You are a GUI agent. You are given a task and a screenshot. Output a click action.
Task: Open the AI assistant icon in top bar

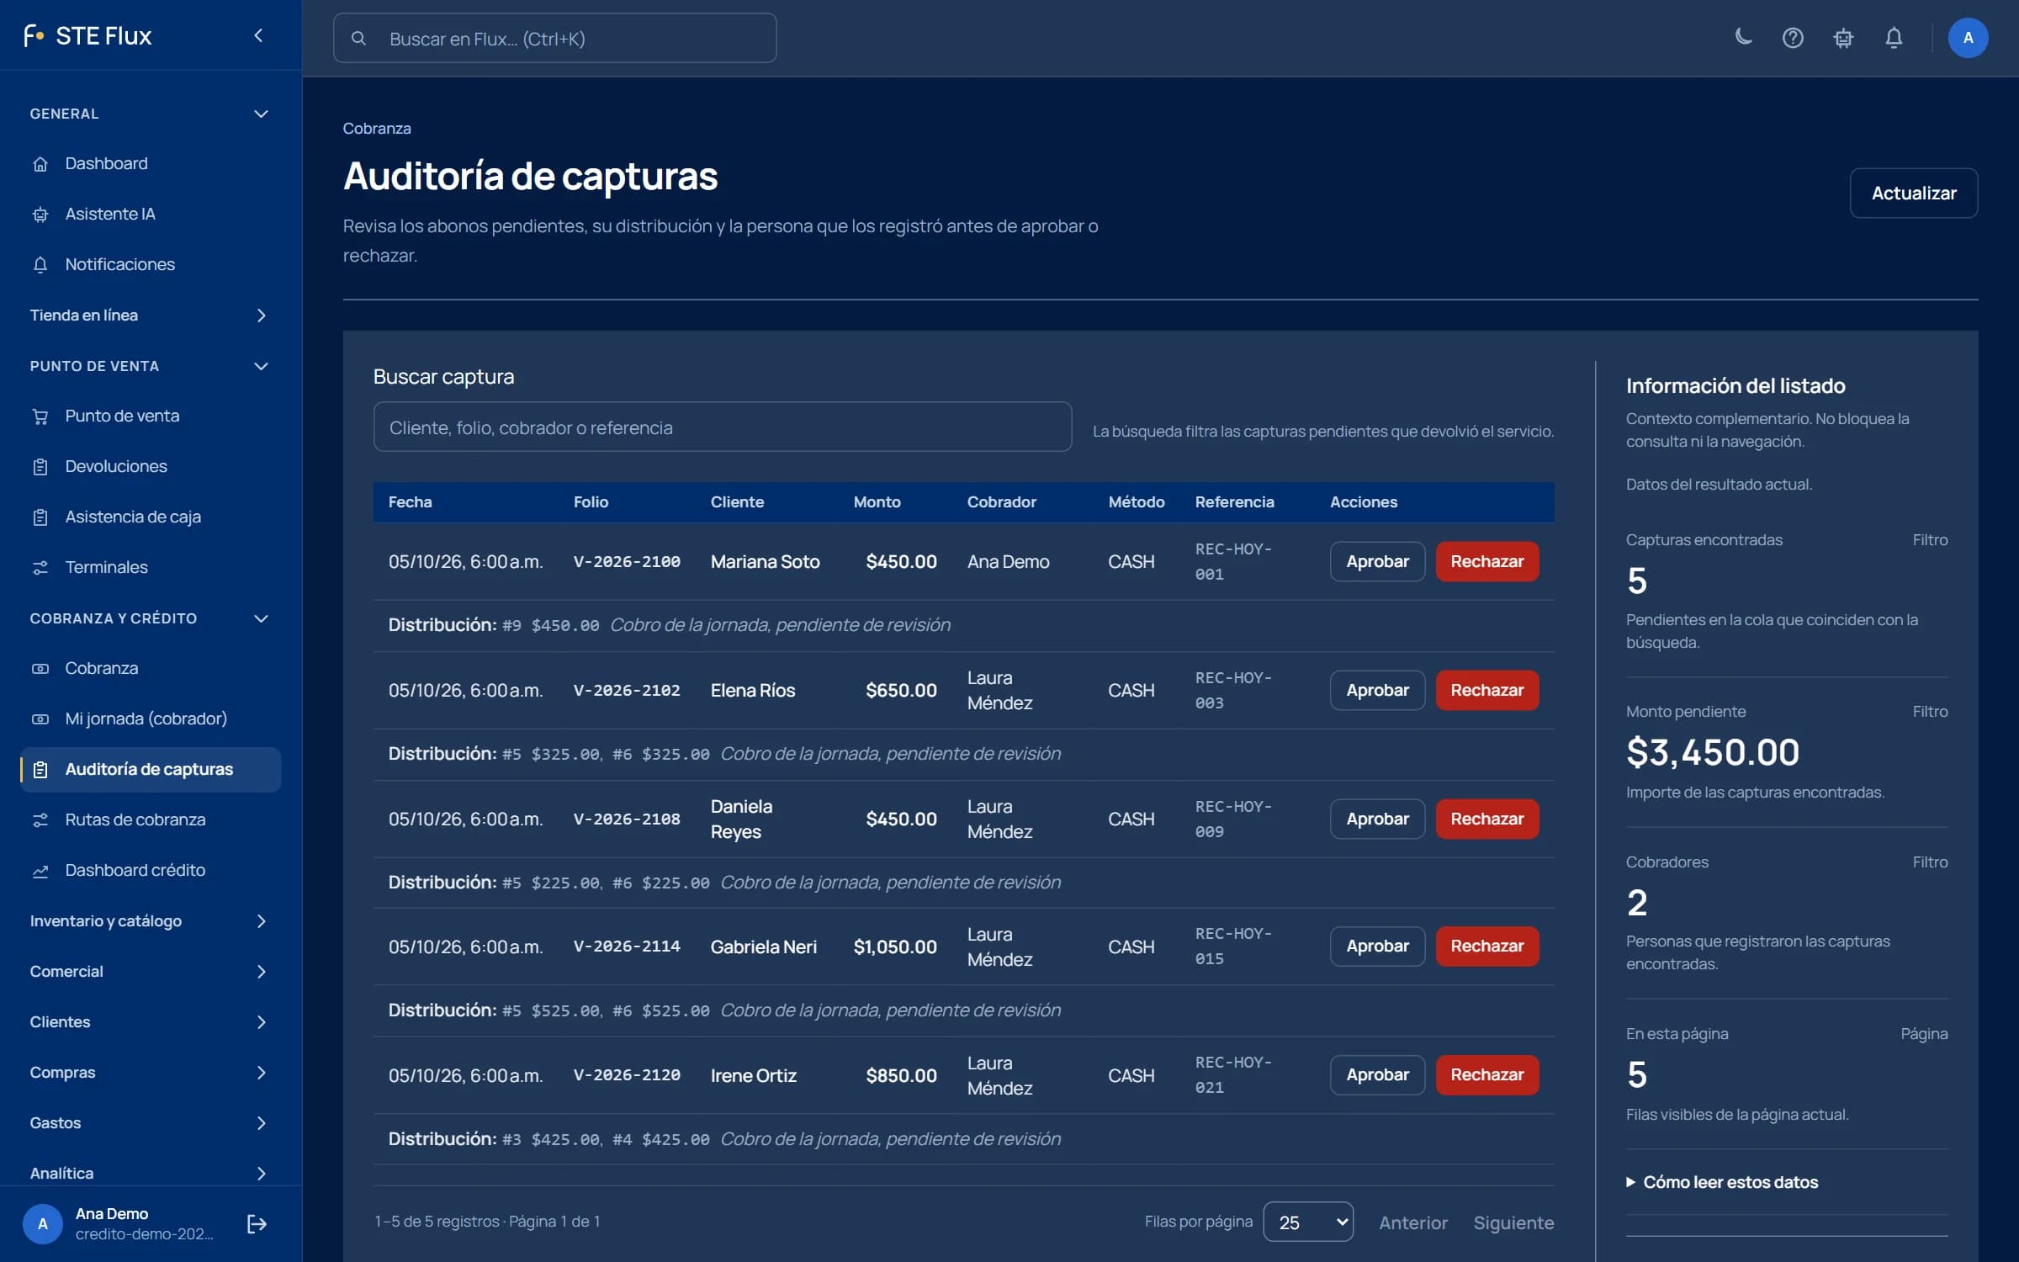[x=1843, y=38]
